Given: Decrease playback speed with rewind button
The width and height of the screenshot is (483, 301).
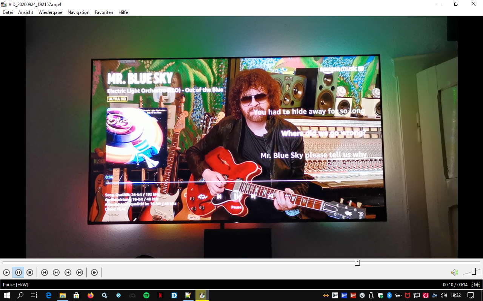Looking at the screenshot, I should point(56,272).
